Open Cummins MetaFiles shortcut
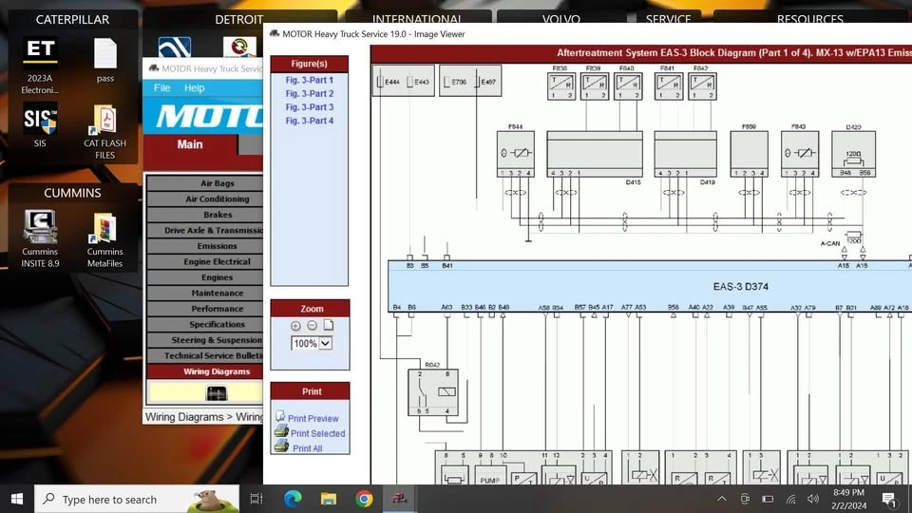912x513 pixels. pyautogui.click(x=104, y=240)
